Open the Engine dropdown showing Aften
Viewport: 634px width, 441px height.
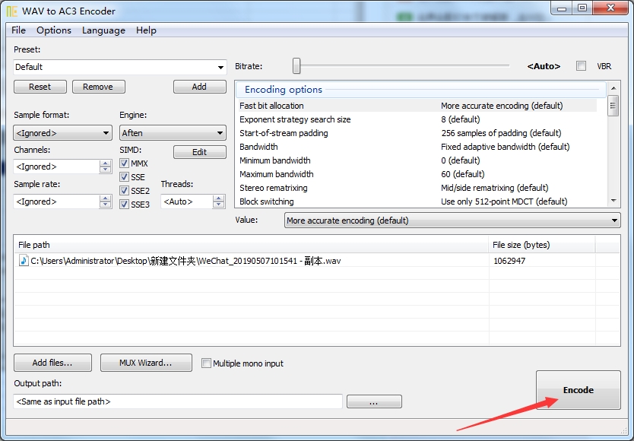pyautogui.click(x=173, y=133)
